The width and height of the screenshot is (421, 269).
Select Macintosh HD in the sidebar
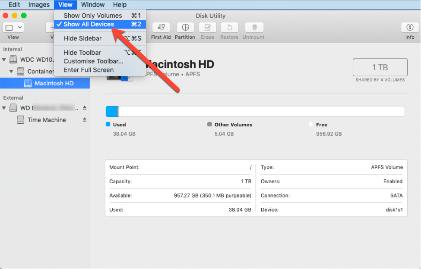45,83
